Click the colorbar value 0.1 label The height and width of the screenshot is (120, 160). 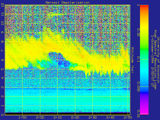pos(138,59)
